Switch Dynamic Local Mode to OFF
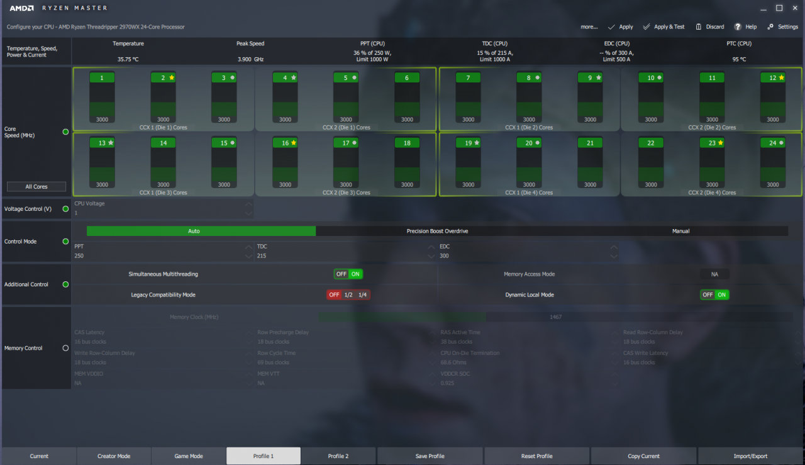This screenshot has width=805, height=465. 708,294
